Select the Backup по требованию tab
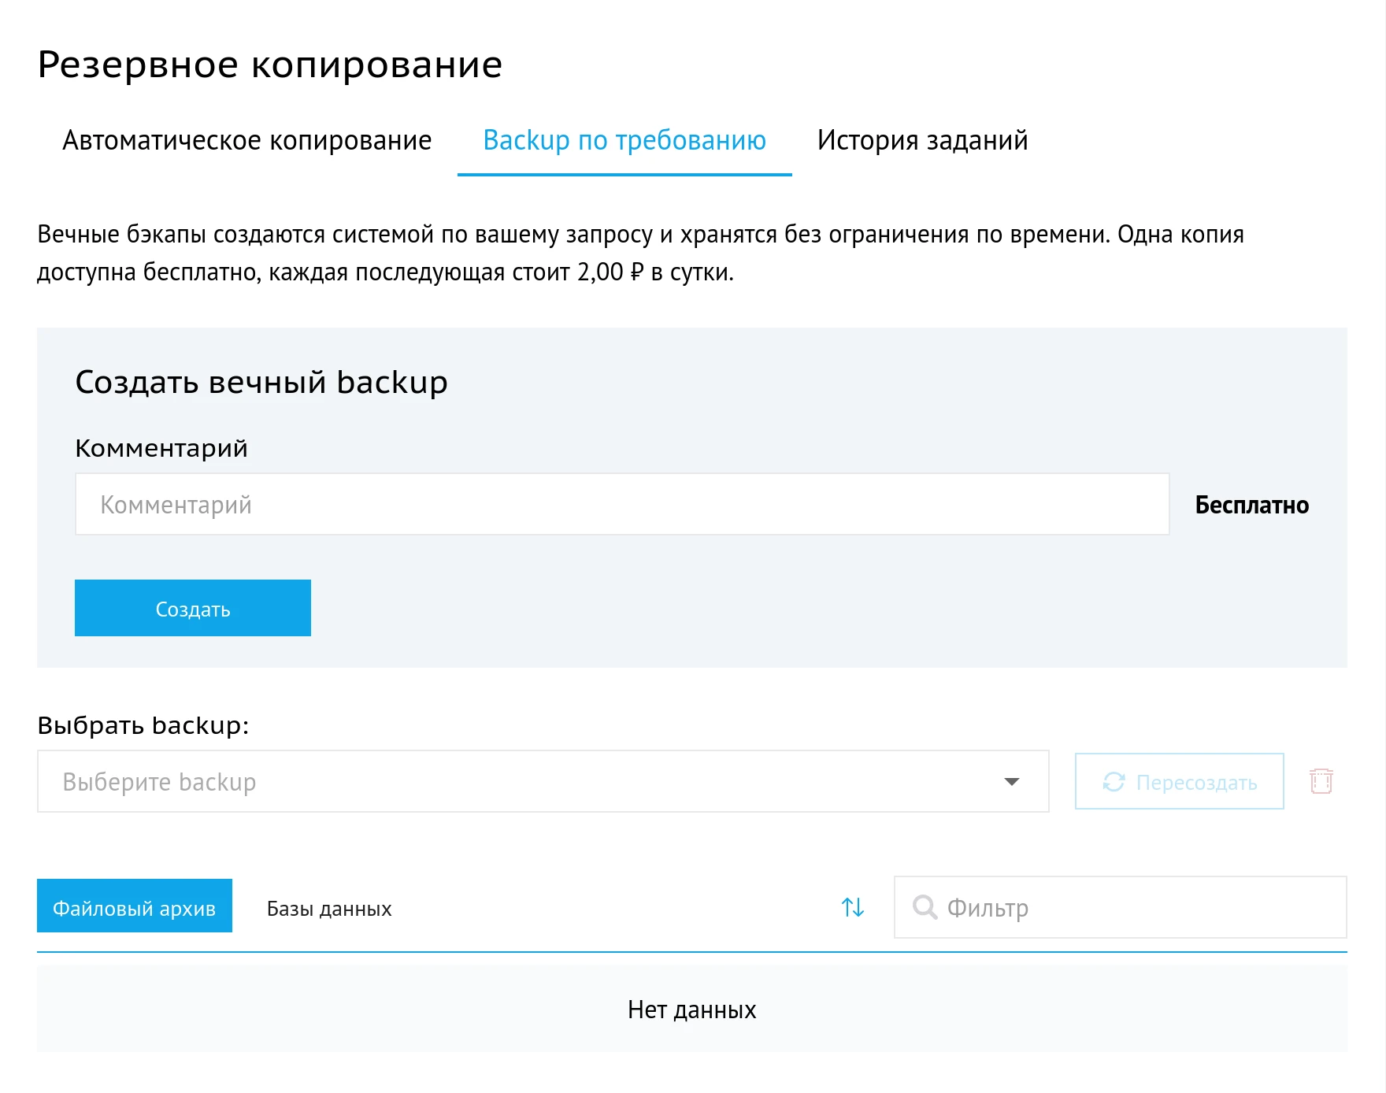Image resolution: width=1386 pixels, height=1093 pixels. click(624, 140)
